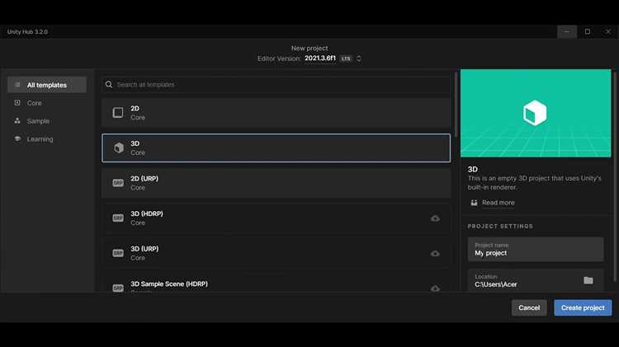
Task: Maximize the Unity Hub window
Action: 588,31
